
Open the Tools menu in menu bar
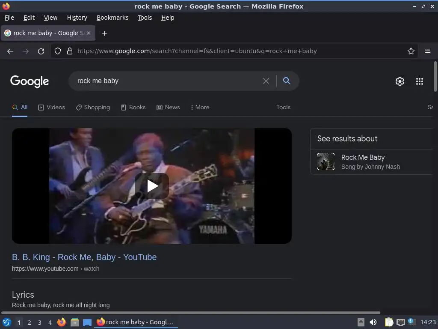point(145,18)
